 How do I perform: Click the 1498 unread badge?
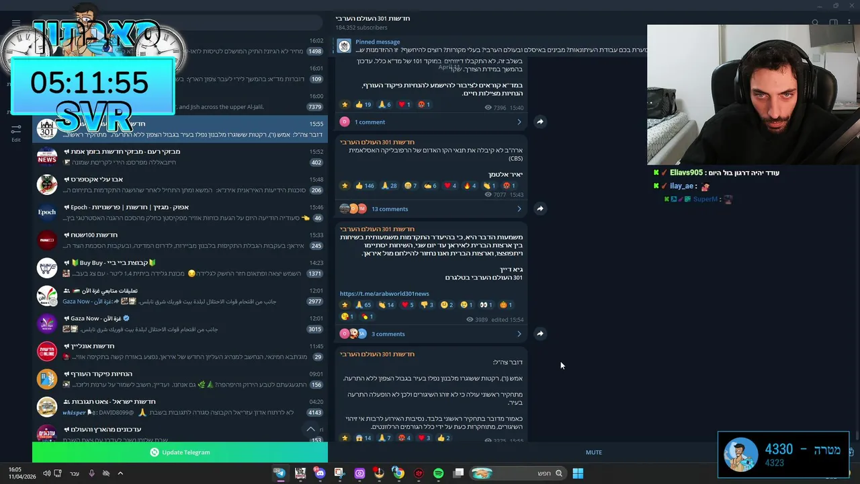point(314,51)
